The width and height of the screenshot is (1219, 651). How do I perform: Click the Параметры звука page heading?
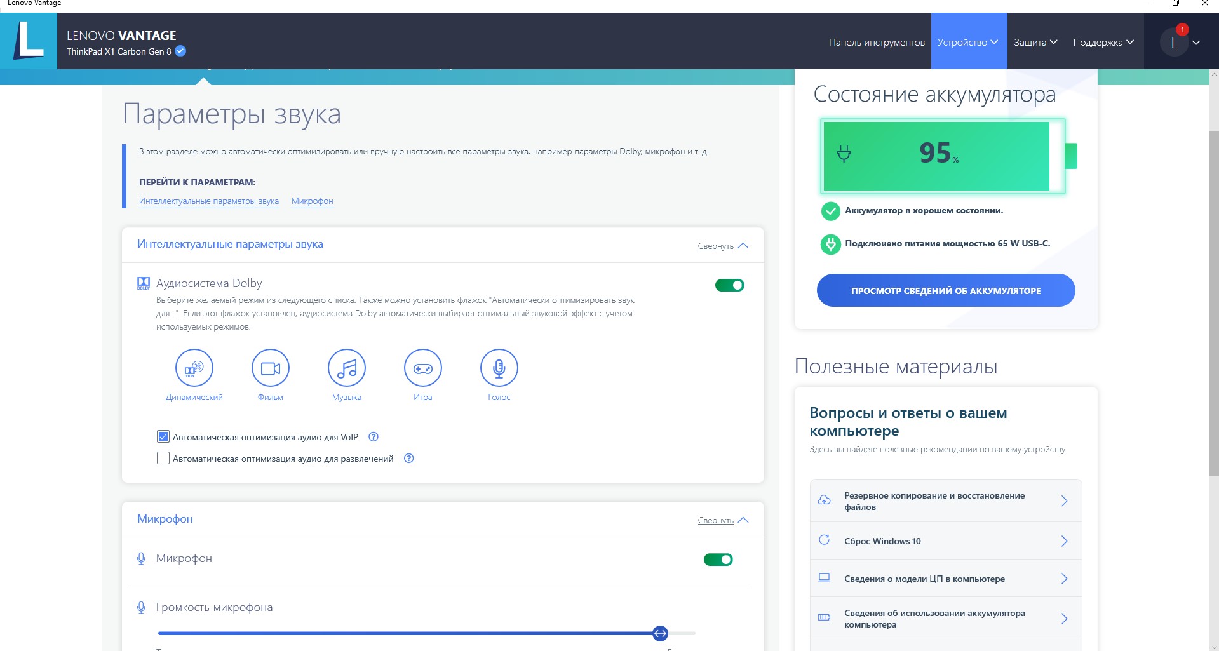click(232, 114)
